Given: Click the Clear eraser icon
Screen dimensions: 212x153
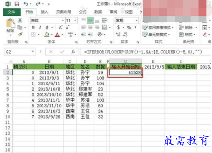Looking at the screenshot, I should click(x=205, y=34).
